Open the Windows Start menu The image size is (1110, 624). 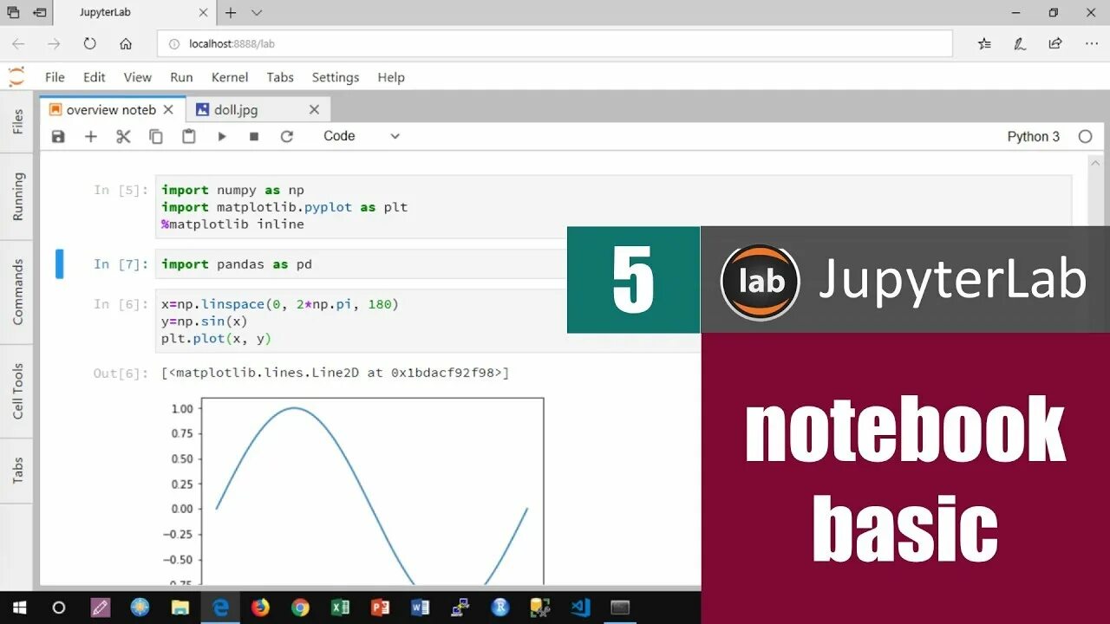click(x=19, y=608)
